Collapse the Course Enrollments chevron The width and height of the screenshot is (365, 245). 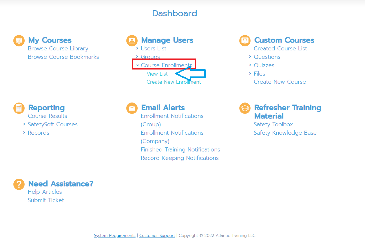point(138,65)
